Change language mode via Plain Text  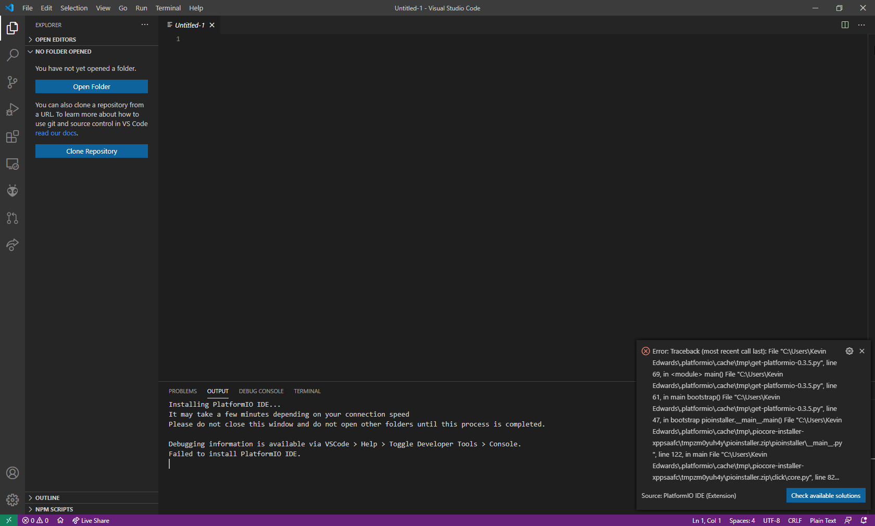(823, 520)
